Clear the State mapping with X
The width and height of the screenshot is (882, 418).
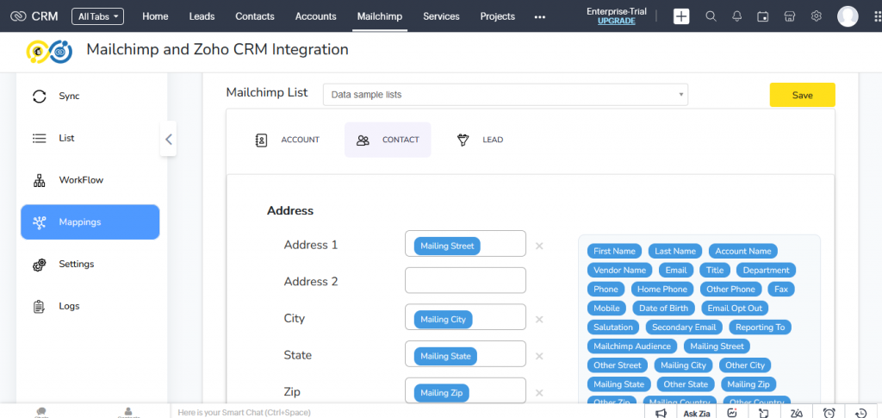(539, 356)
